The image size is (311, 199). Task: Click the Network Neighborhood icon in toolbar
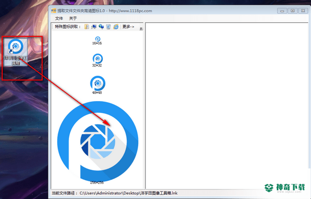pyautogui.click(x=101, y=26)
